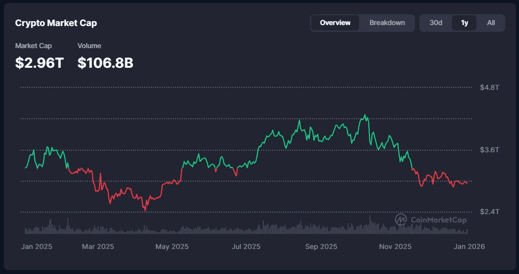Screen dimensions: 519x274
Task: Click the Volume label
Action: tap(89, 46)
